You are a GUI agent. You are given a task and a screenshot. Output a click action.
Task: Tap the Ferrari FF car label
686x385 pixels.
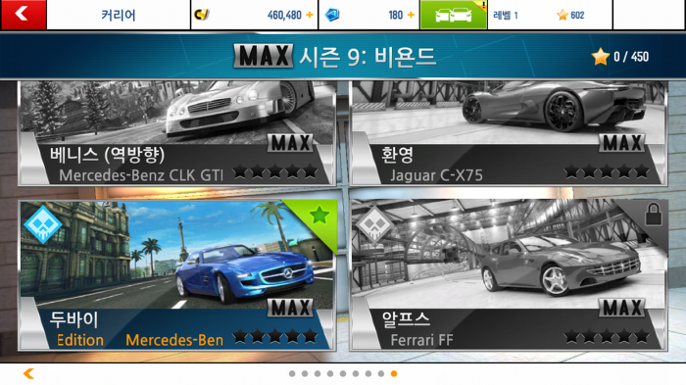[x=421, y=340]
